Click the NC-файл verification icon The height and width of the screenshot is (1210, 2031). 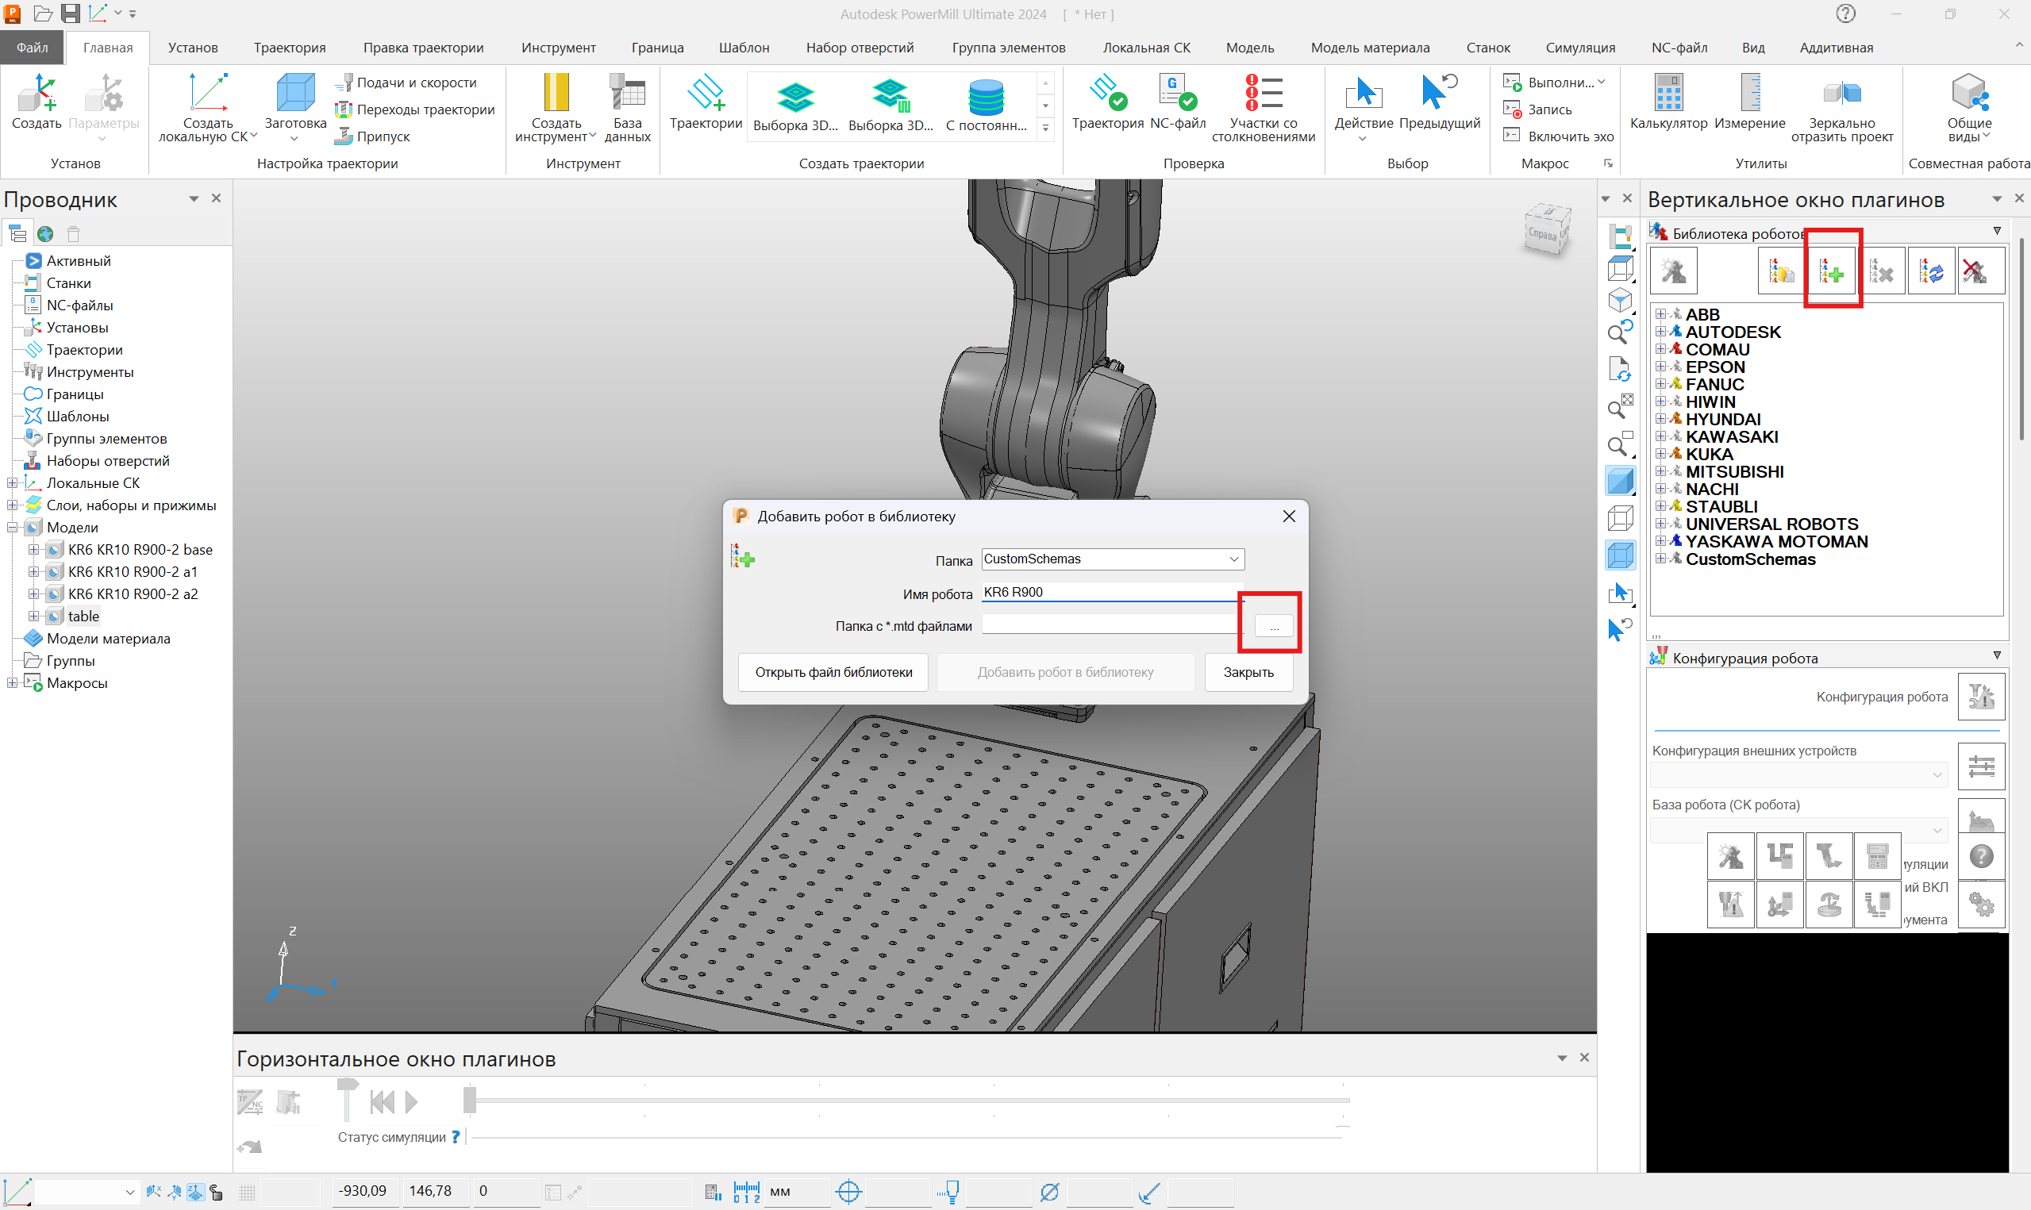click(x=1177, y=92)
